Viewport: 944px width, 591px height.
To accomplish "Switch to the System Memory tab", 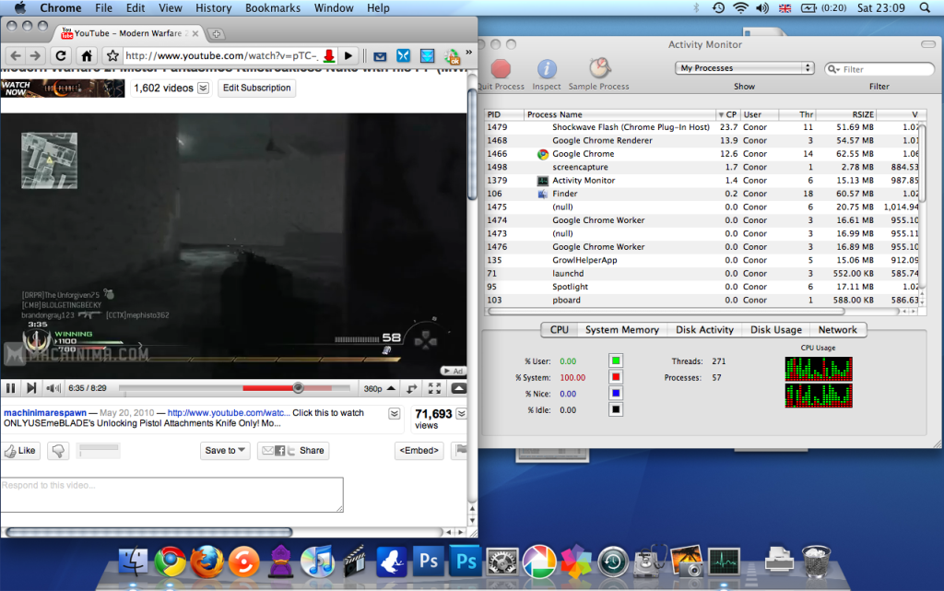I will tap(622, 330).
